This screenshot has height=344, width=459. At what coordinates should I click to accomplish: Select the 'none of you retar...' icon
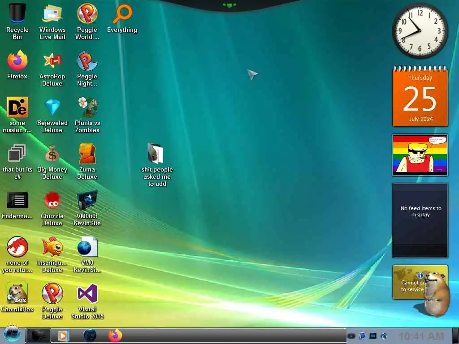(x=17, y=254)
